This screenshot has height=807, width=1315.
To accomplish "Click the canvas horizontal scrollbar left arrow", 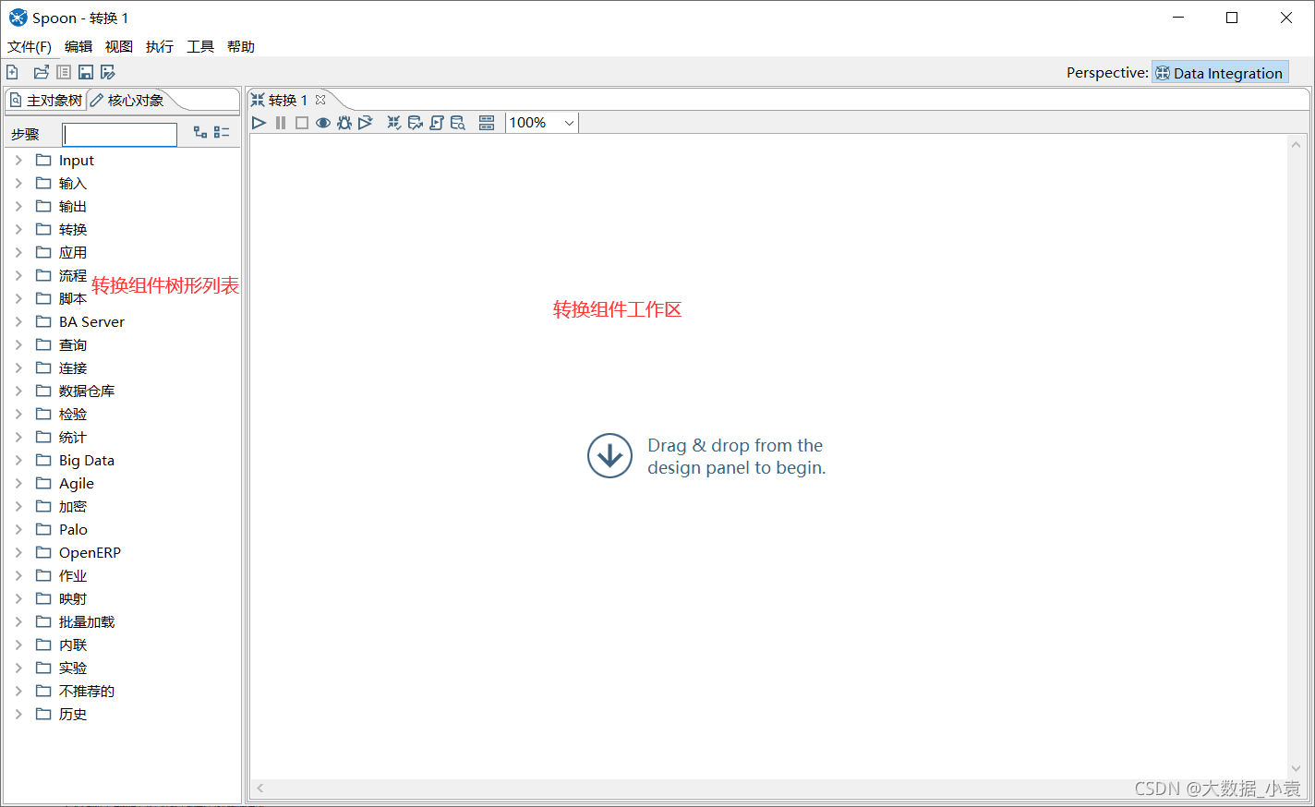I will (260, 788).
